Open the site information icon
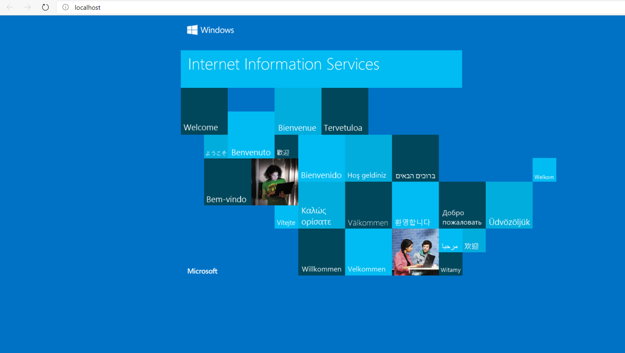Viewport: 625px width, 353px height. (65, 7)
